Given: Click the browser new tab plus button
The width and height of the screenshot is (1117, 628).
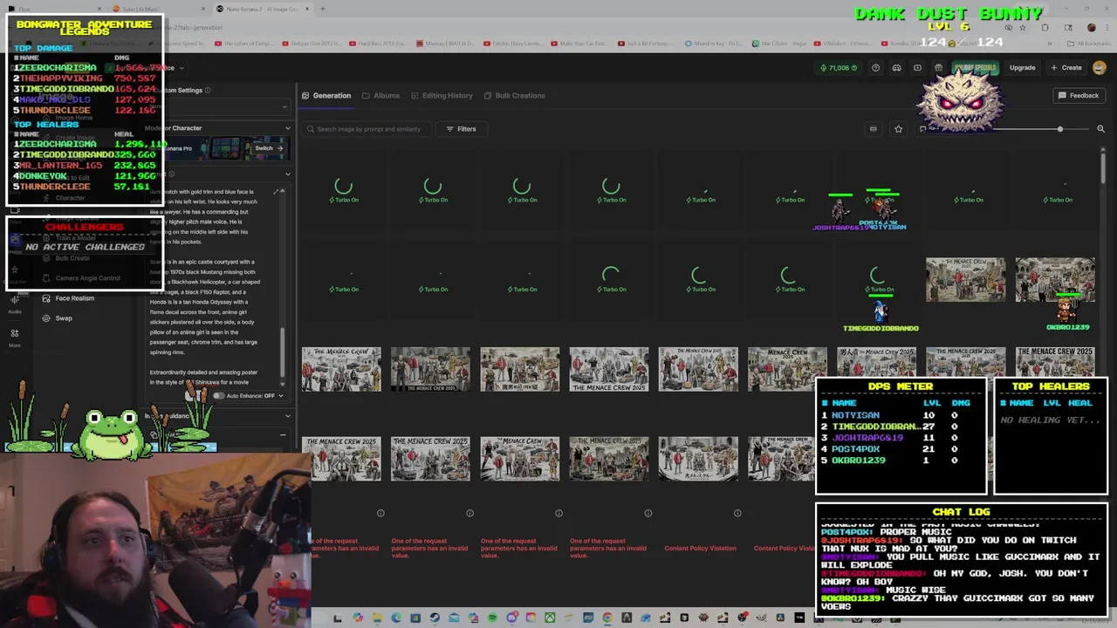Looking at the screenshot, I should coord(322,9).
